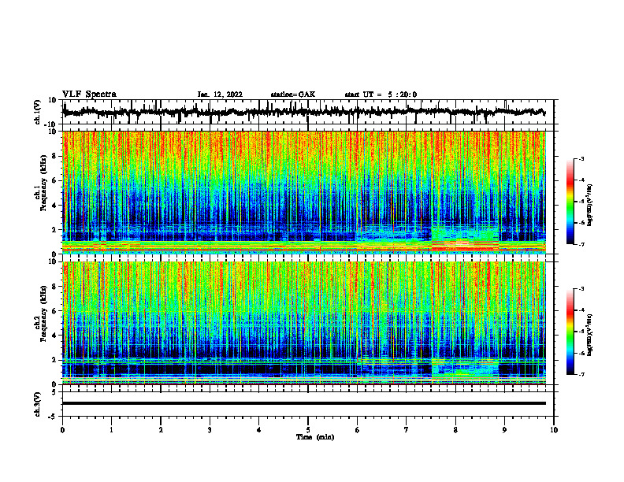Click the "Time (min)" axis label
The height and width of the screenshot is (482, 624).
coord(315,437)
